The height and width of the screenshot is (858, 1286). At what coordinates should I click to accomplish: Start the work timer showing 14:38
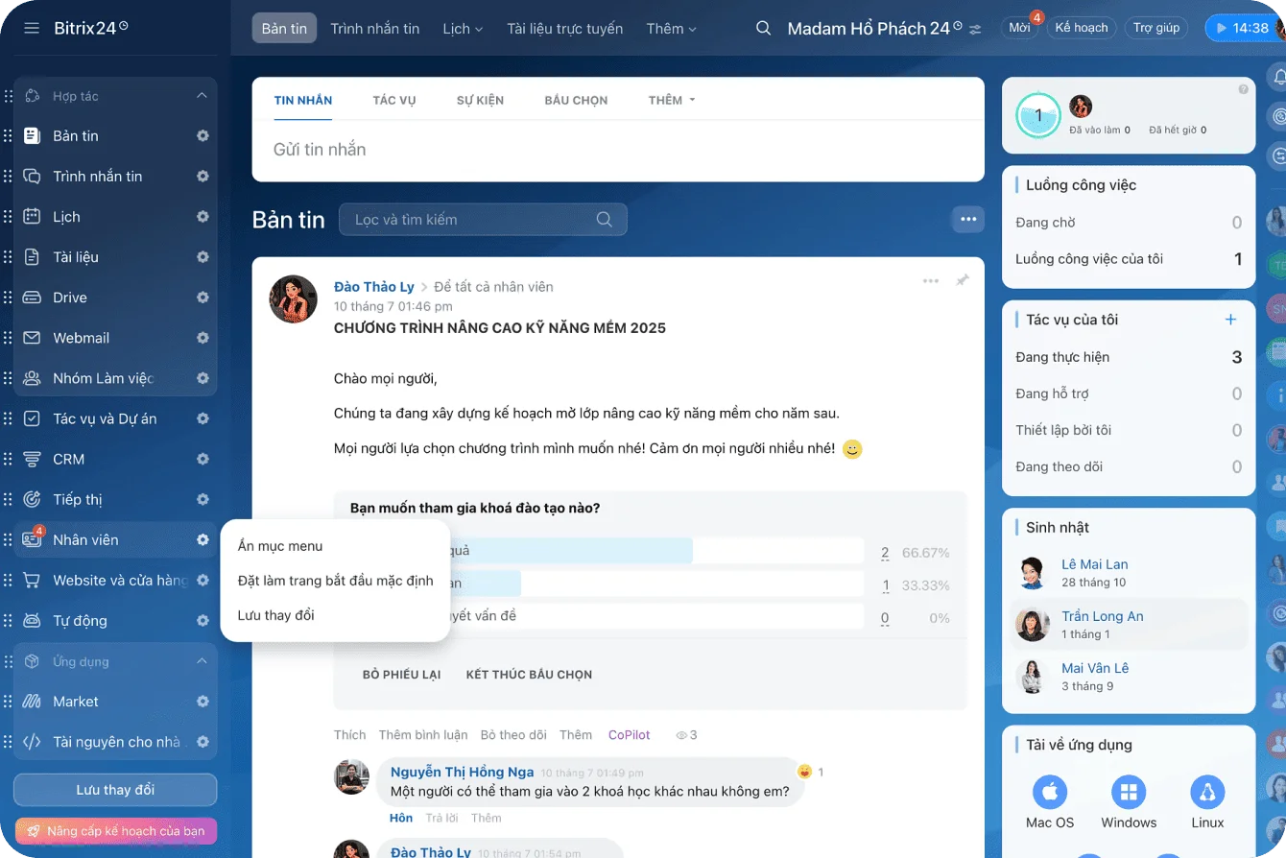(1242, 28)
